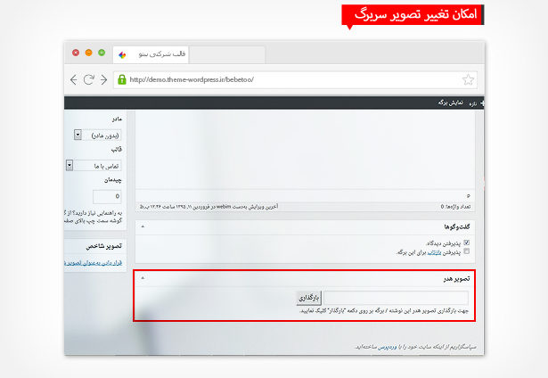Reload the page with the refresh icon
This screenshot has width=548, height=378.
click(x=89, y=78)
